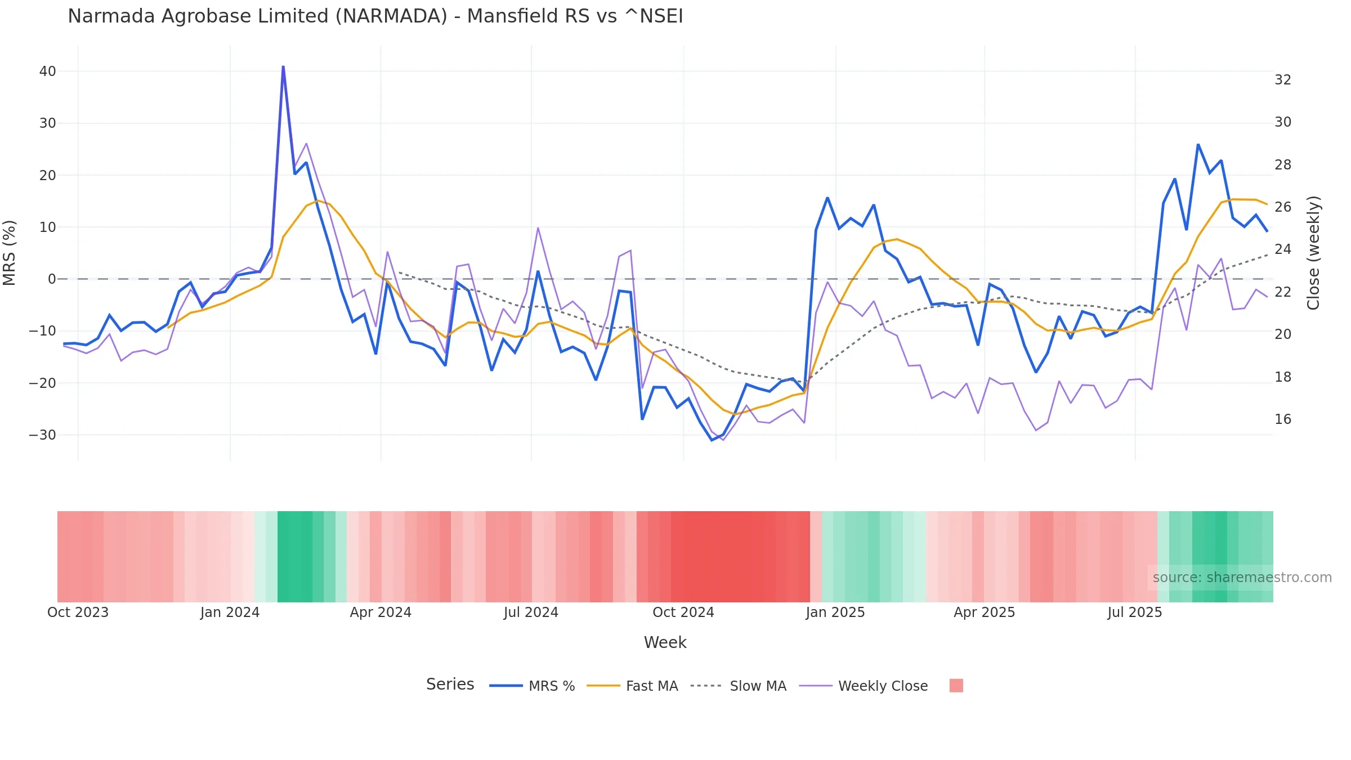1351x760 pixels.
Task: Click the Jan 2025 x-axis label
Action: click(835, 613)
